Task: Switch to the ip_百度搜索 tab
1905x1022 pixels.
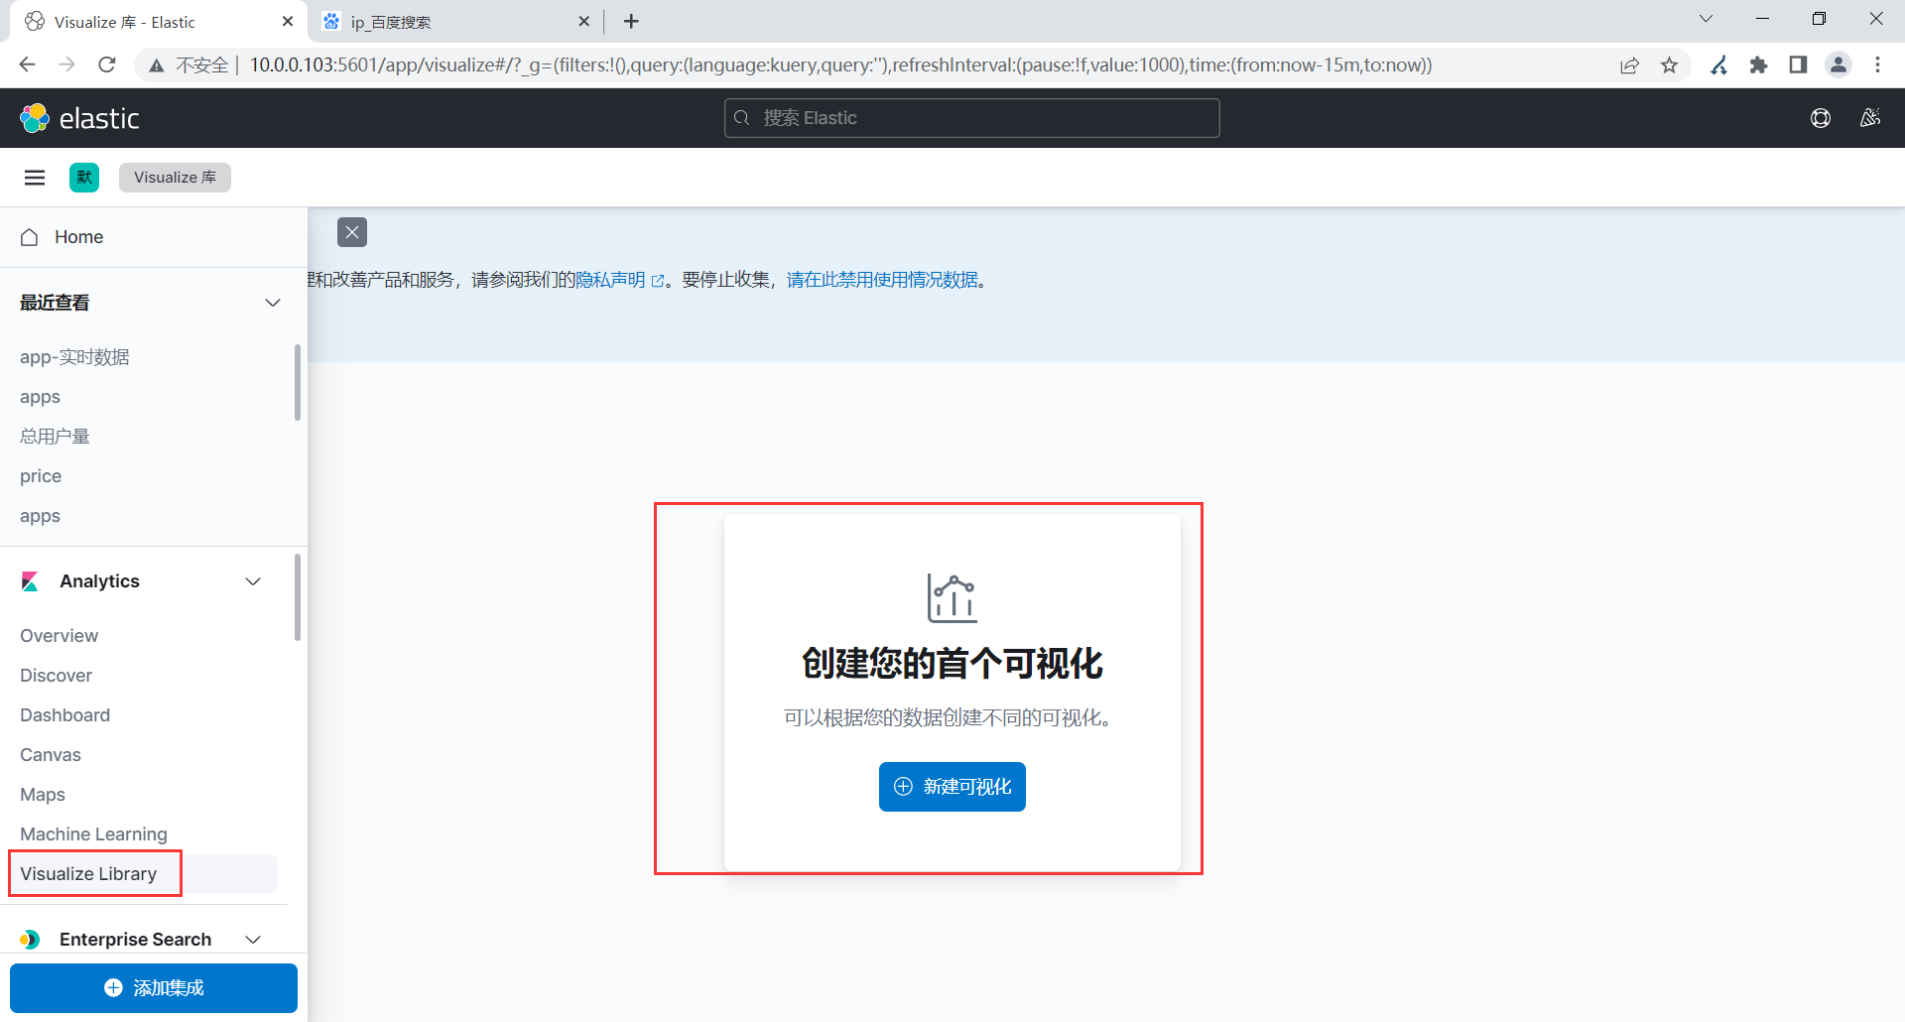Action: point(456,22)
